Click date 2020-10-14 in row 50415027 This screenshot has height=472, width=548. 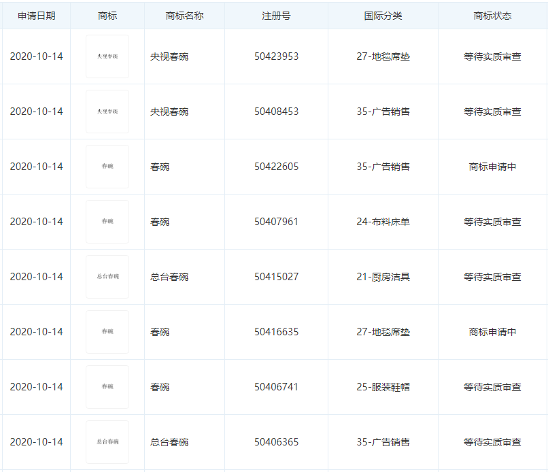pos(36,277)
